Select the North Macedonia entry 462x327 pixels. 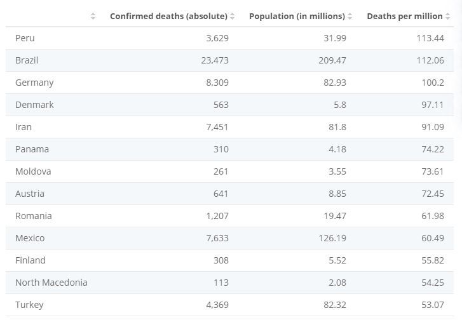point(51,283)
